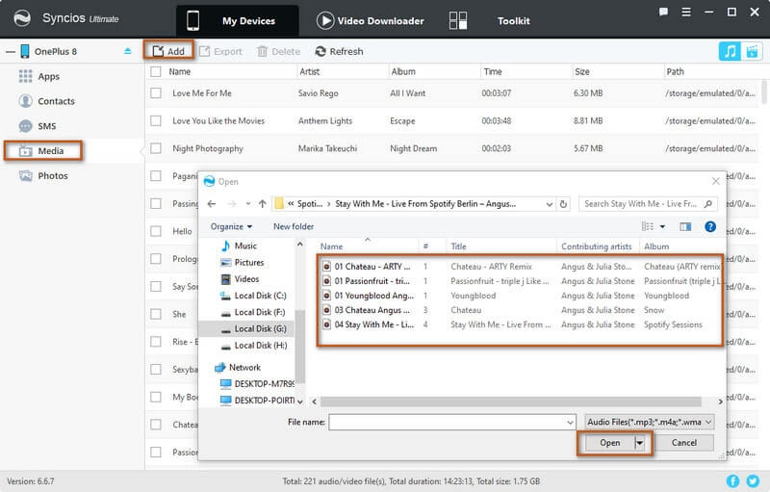Check the Hello row checkbox
770x492 pixels.
tap(156, 231)
